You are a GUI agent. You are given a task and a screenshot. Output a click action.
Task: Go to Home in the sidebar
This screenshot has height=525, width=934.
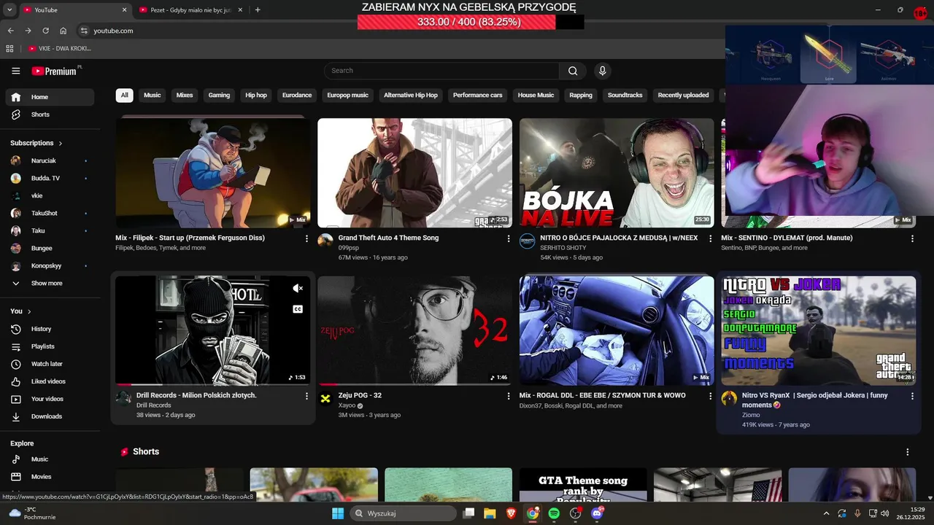pyautogui.click(x=50, y=97)
